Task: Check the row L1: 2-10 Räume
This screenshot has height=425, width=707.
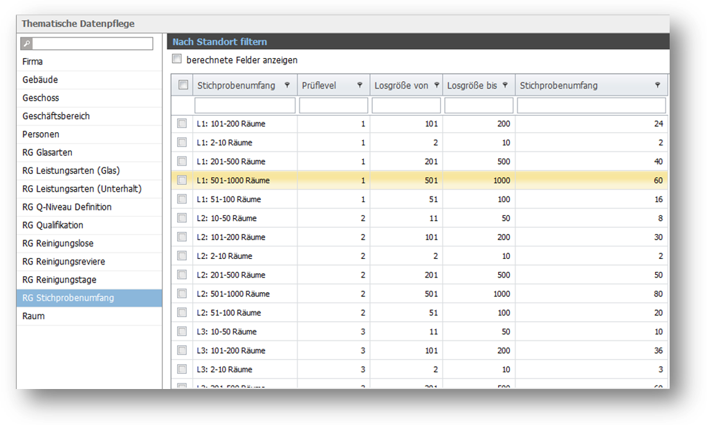Action: pos(182,142)
